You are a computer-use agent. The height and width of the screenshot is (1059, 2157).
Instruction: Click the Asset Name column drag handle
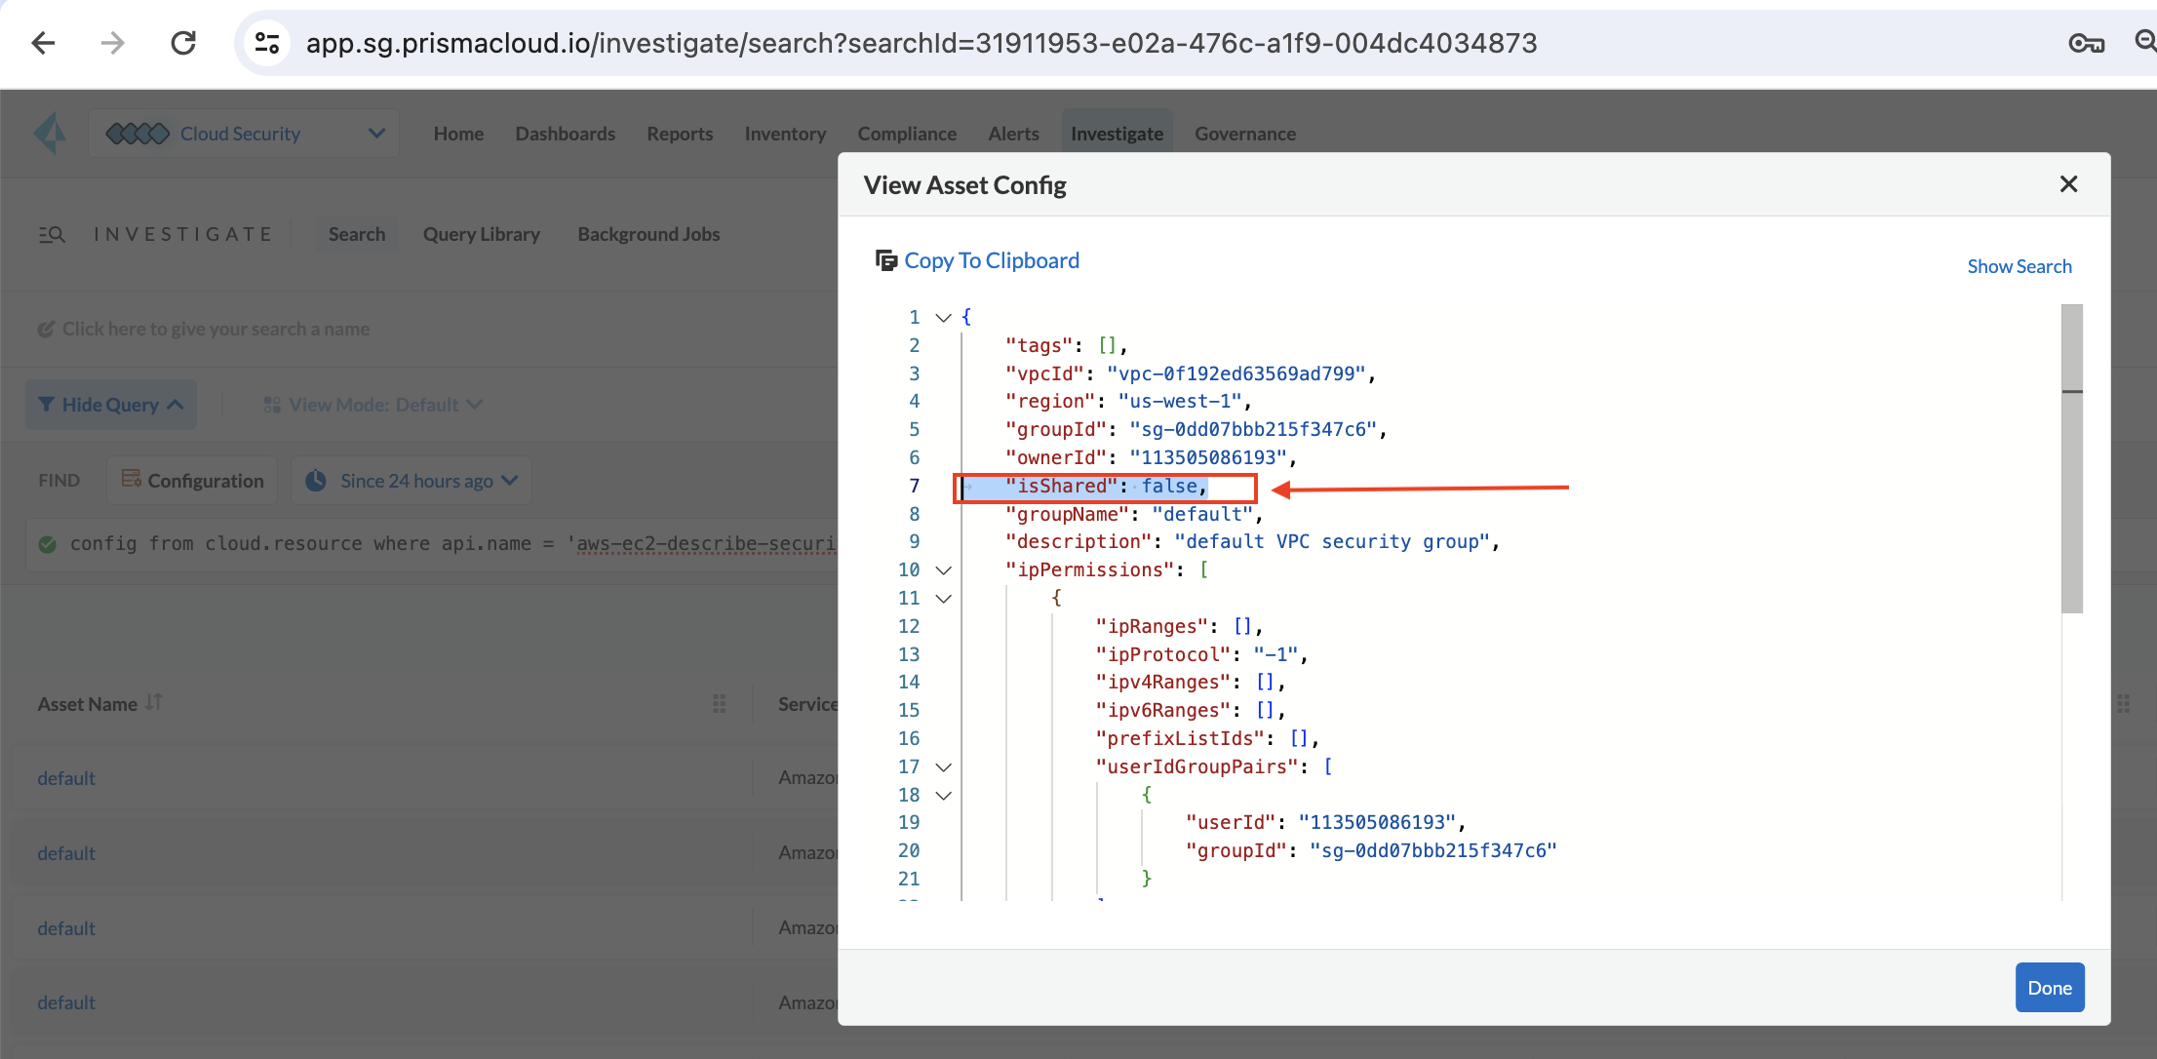pyautogui.click(x=719, y=703)
